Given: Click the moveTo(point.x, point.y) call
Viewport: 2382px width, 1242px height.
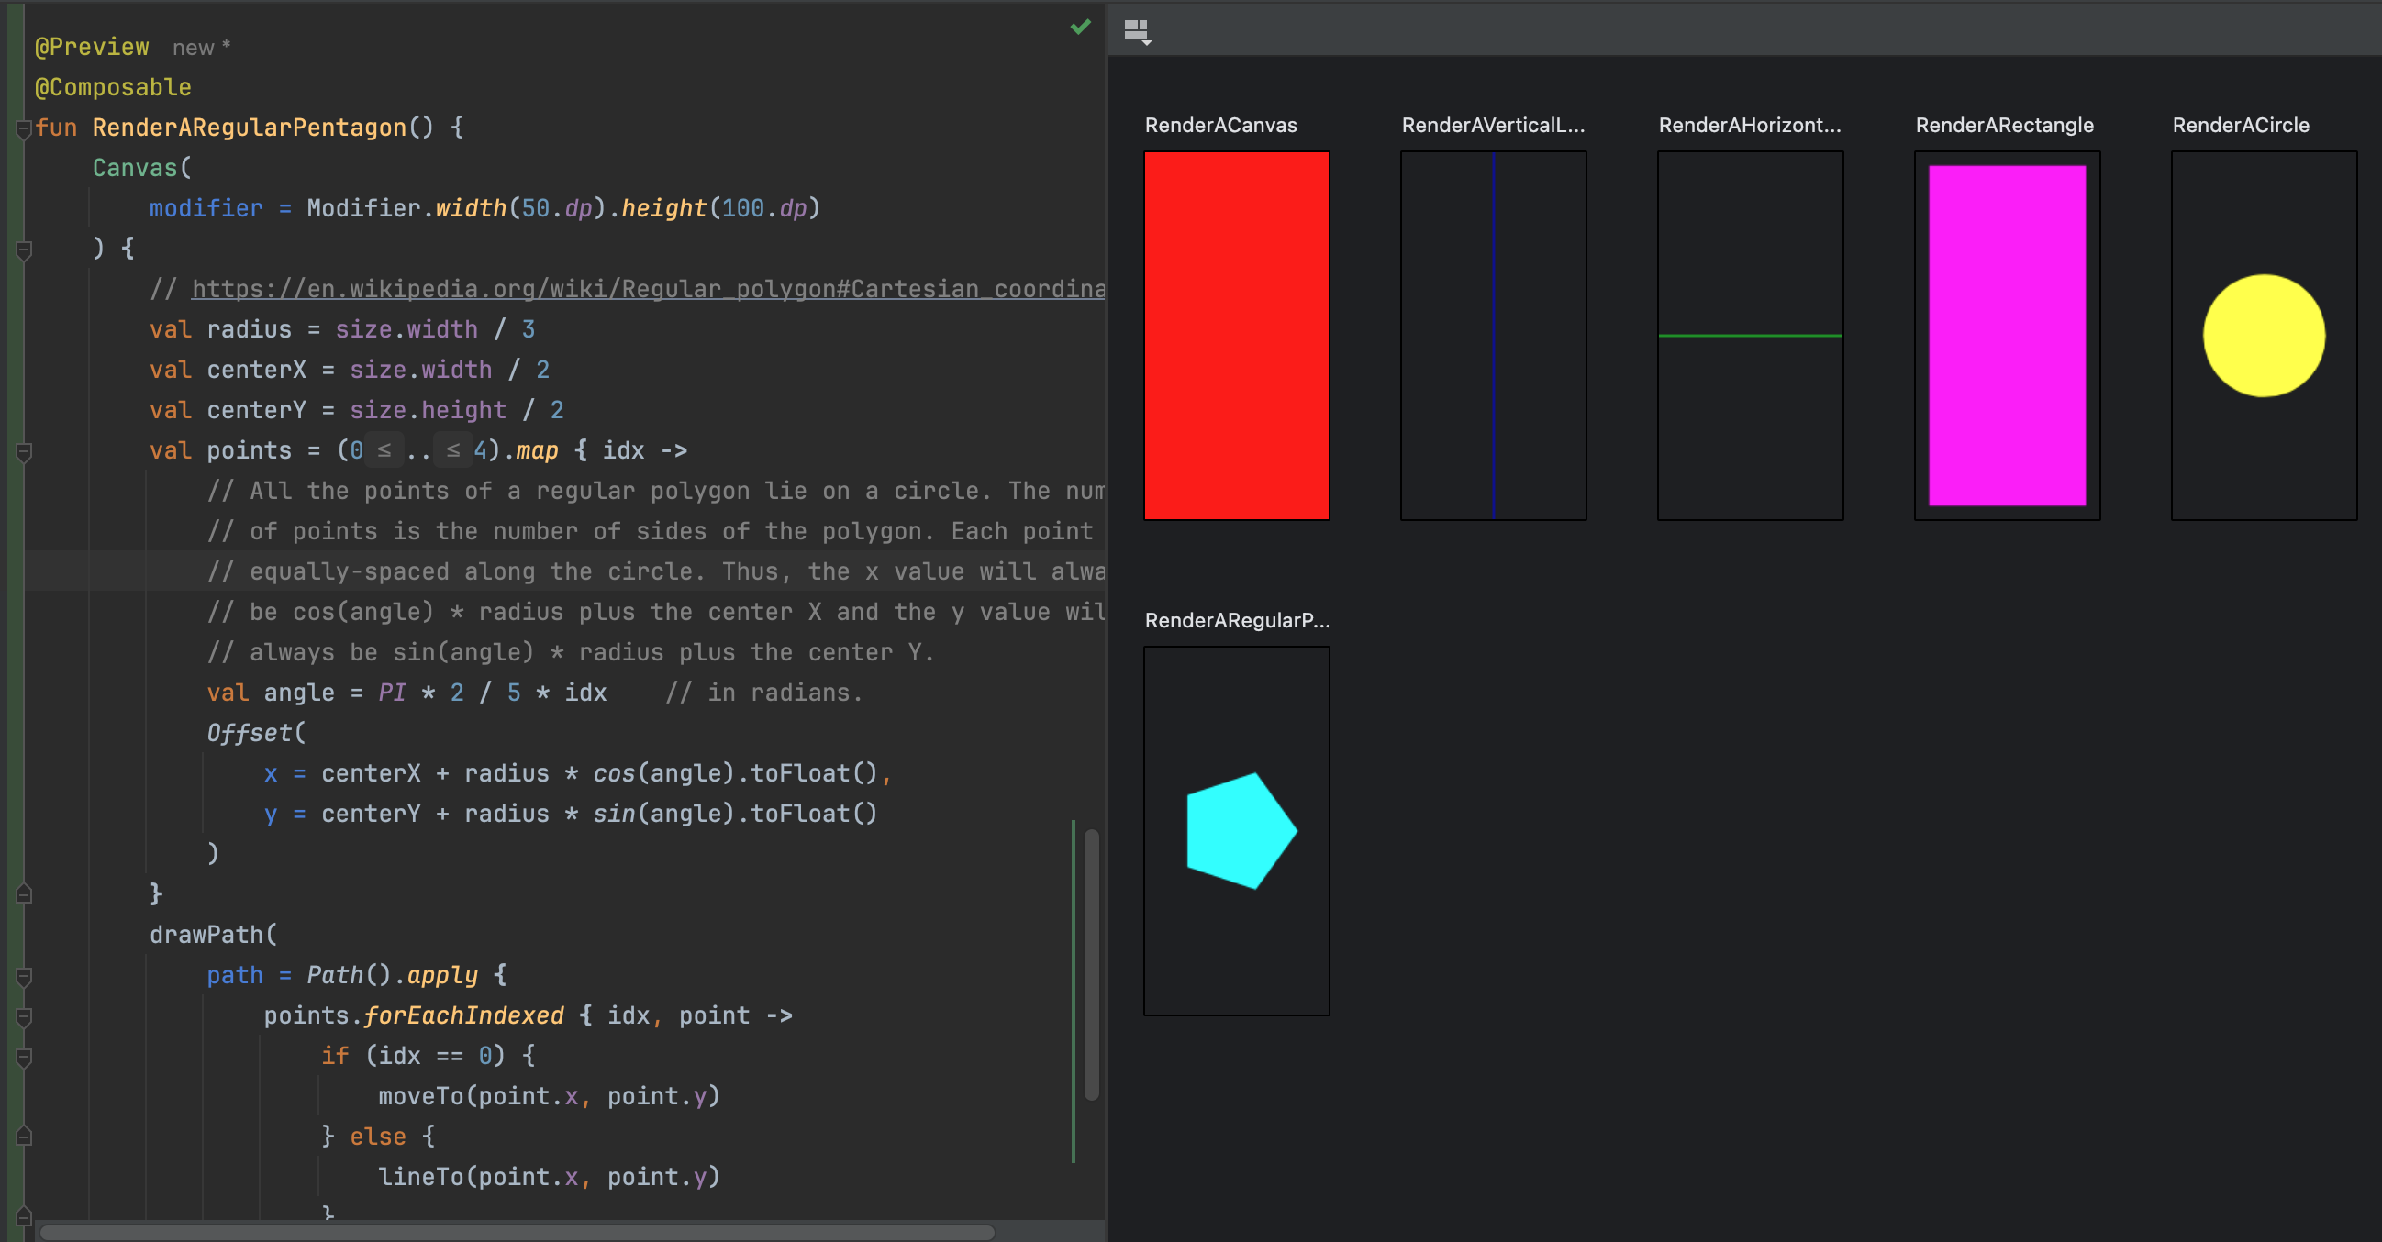Looking at the screenshot, I should 550,1097.
